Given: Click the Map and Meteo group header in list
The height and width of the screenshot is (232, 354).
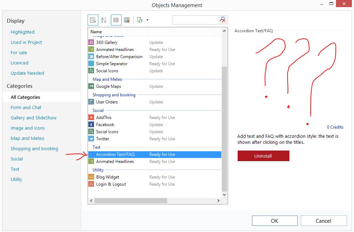Looking at the screenshot, I should point(107,79).
